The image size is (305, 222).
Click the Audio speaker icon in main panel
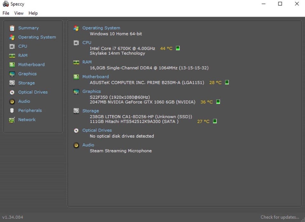pyautogui.click(x=76, y=145)
